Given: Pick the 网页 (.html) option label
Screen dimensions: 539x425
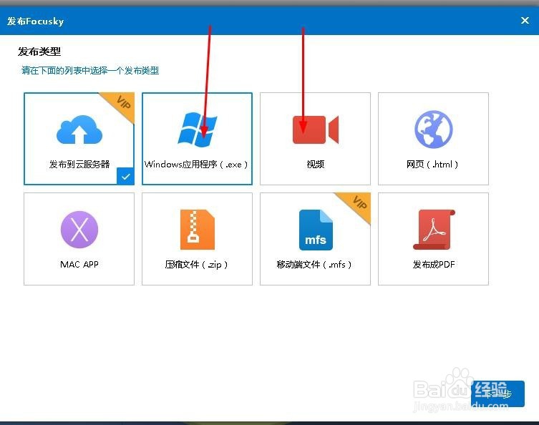Looking at the screenshot, I should [x=433, y=164].
